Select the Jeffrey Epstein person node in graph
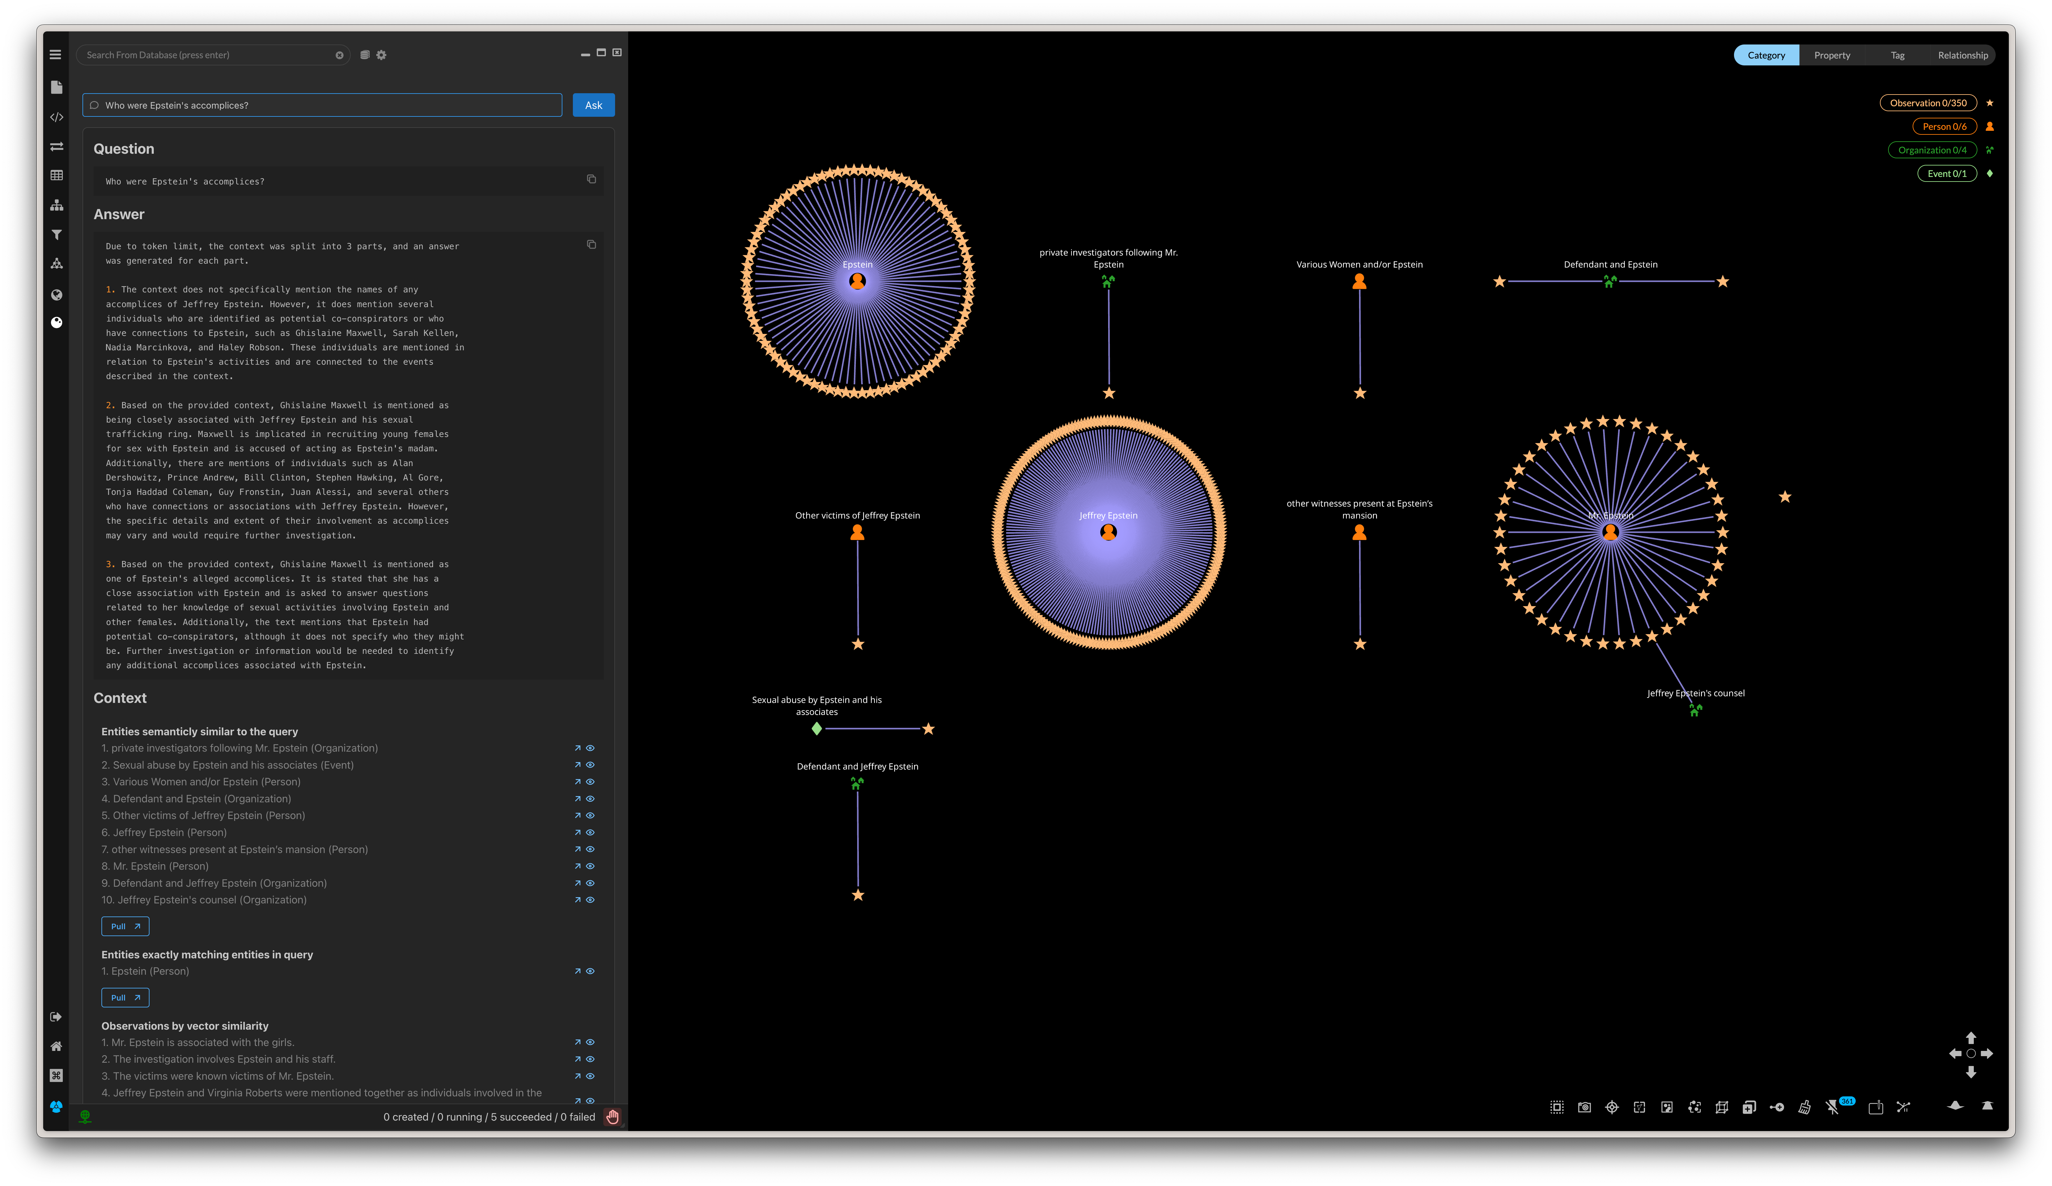 click(1108, 532)
